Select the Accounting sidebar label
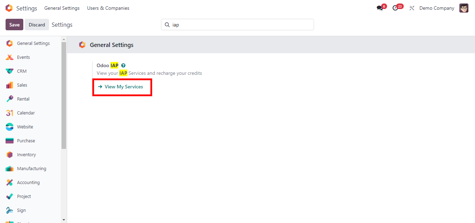The width and height of the screenshot is (475, 223). 28,183
